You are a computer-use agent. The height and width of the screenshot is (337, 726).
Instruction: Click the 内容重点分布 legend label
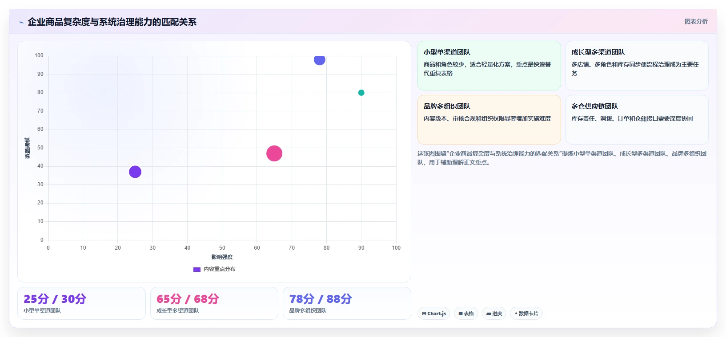(220, 269)
